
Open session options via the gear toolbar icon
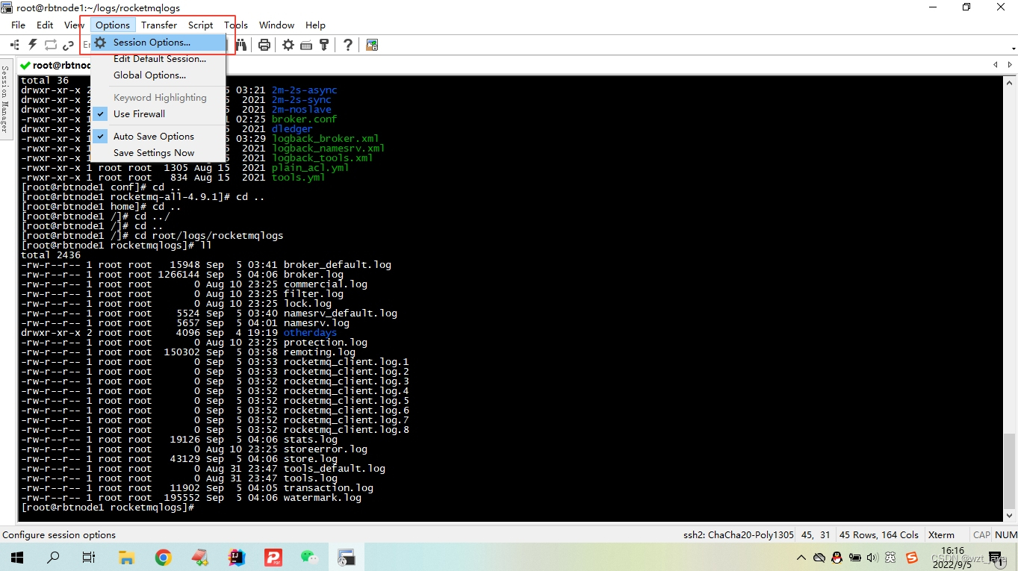tap(288, 45)
